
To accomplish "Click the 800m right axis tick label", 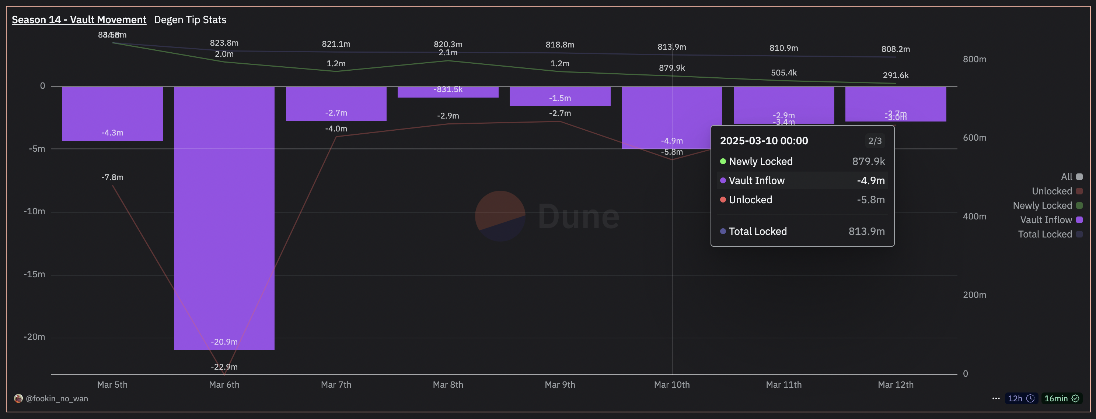I will click(x=974, y=59).
